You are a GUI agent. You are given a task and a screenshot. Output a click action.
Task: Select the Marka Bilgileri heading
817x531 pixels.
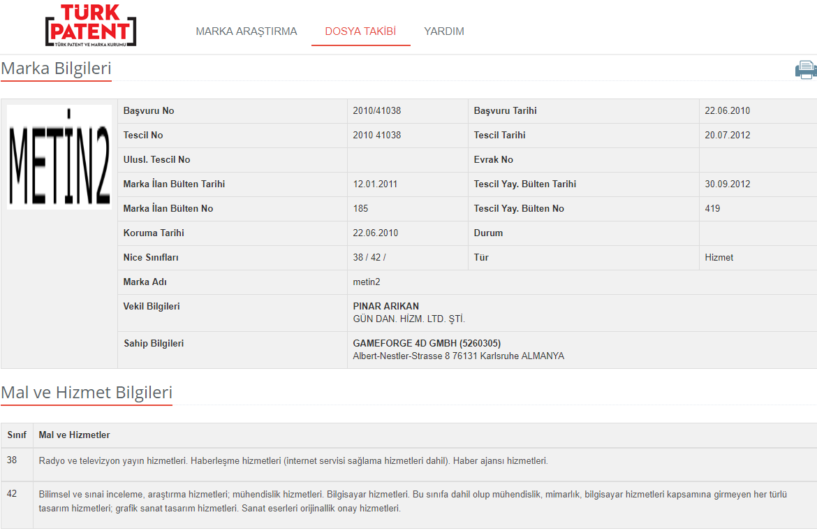(x=57, y=68)
